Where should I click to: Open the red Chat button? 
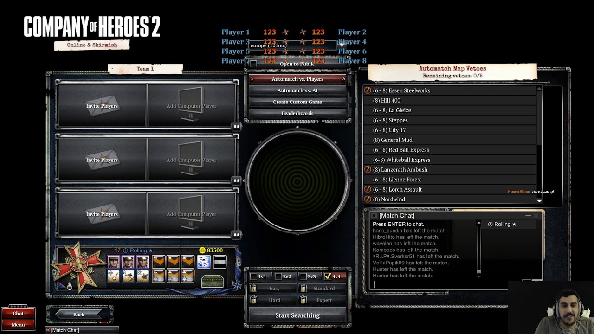coord(18,314)
